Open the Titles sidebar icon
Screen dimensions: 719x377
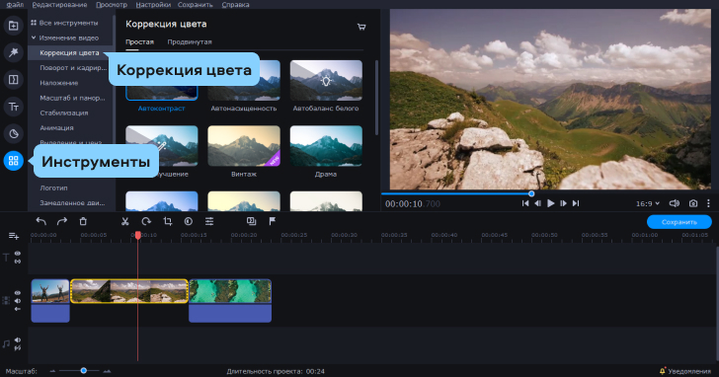[x=13, y=107]
